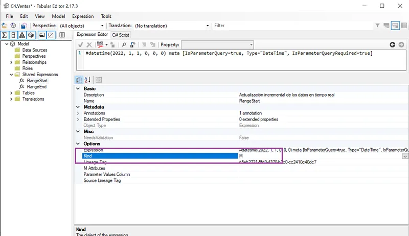Image resolution: width=409 pixels, height=236 pixels.
Task: Click hierarchical filter results icon
Action: pos(387,26)
